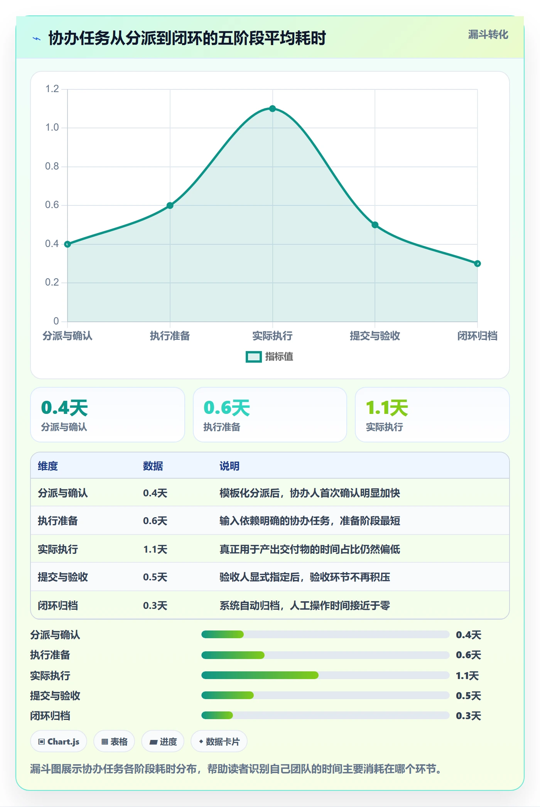Click the 闭环归档 progress bar
Image resolution: width=540 pixels, height=807 pixels.
325,715
